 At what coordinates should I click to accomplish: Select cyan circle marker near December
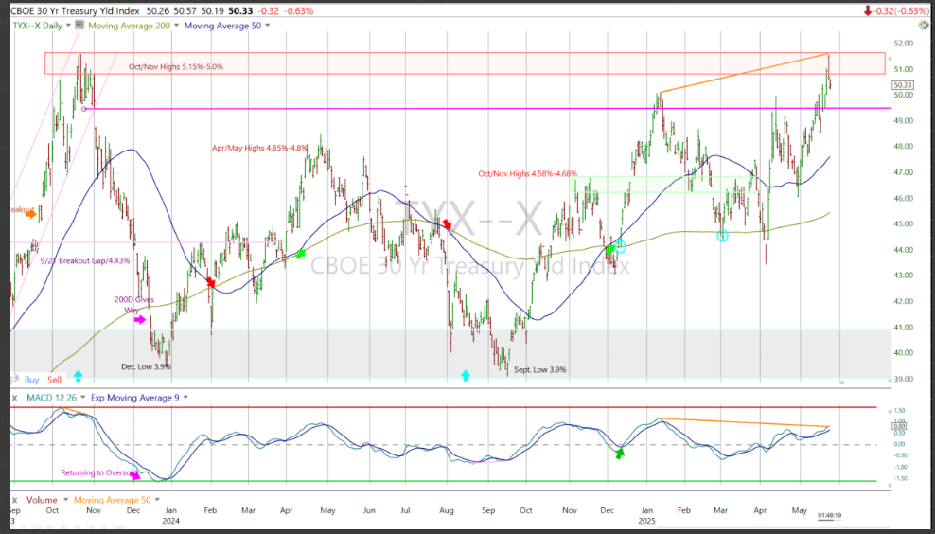(x=621, y=246)
